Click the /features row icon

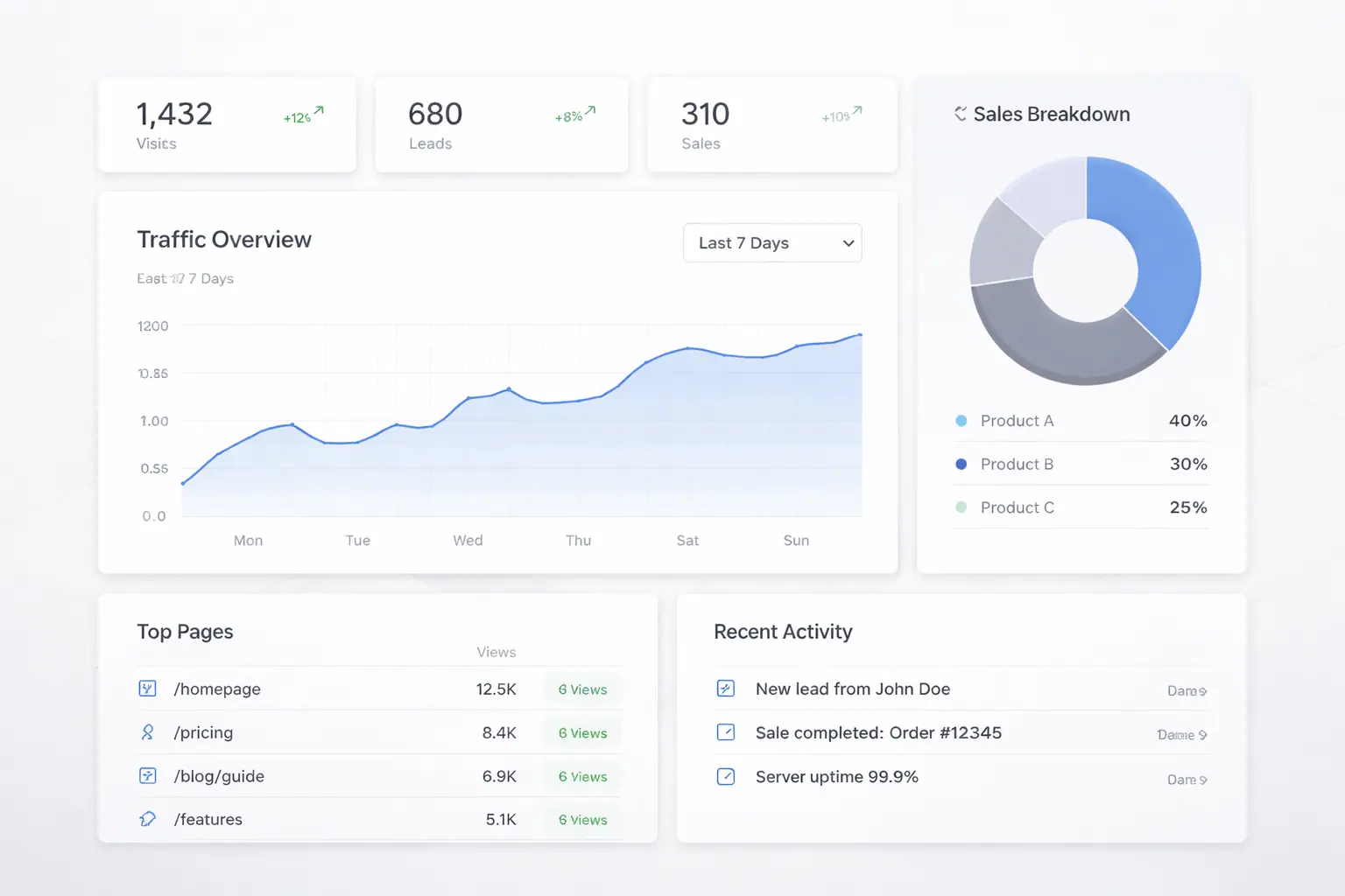pos(147,819)
